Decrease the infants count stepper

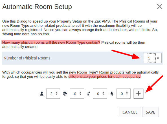[127, 94]
